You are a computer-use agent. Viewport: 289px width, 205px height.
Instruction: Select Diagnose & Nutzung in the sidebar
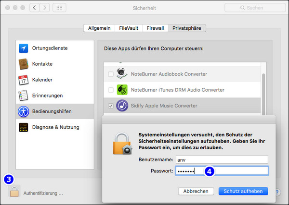[x=55, y=127]
